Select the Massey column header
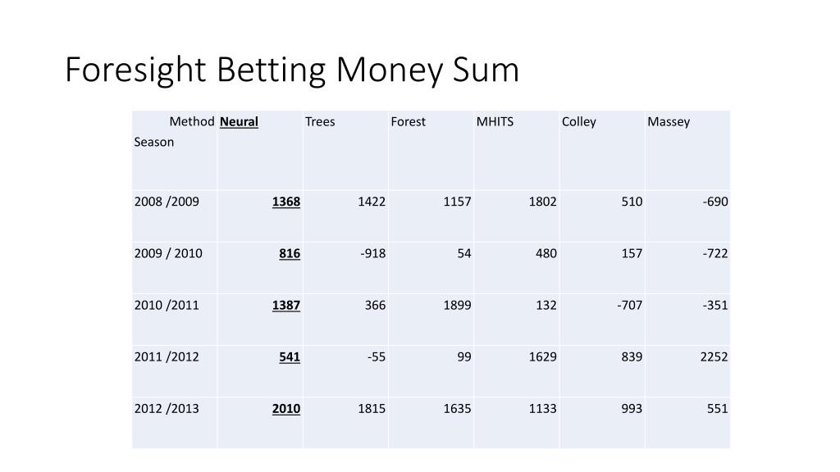The image size is (840, 472). [669, 122]
